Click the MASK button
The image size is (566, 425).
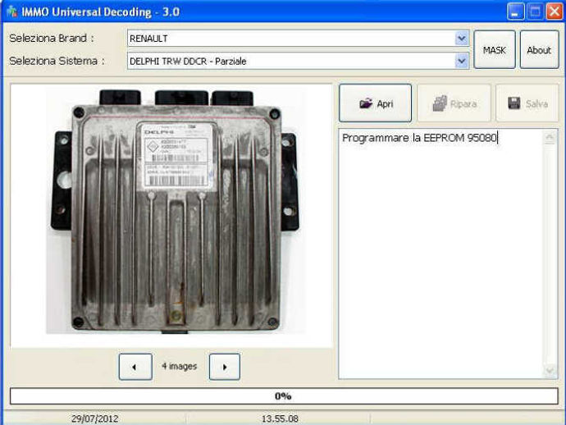tap(495, 50)
